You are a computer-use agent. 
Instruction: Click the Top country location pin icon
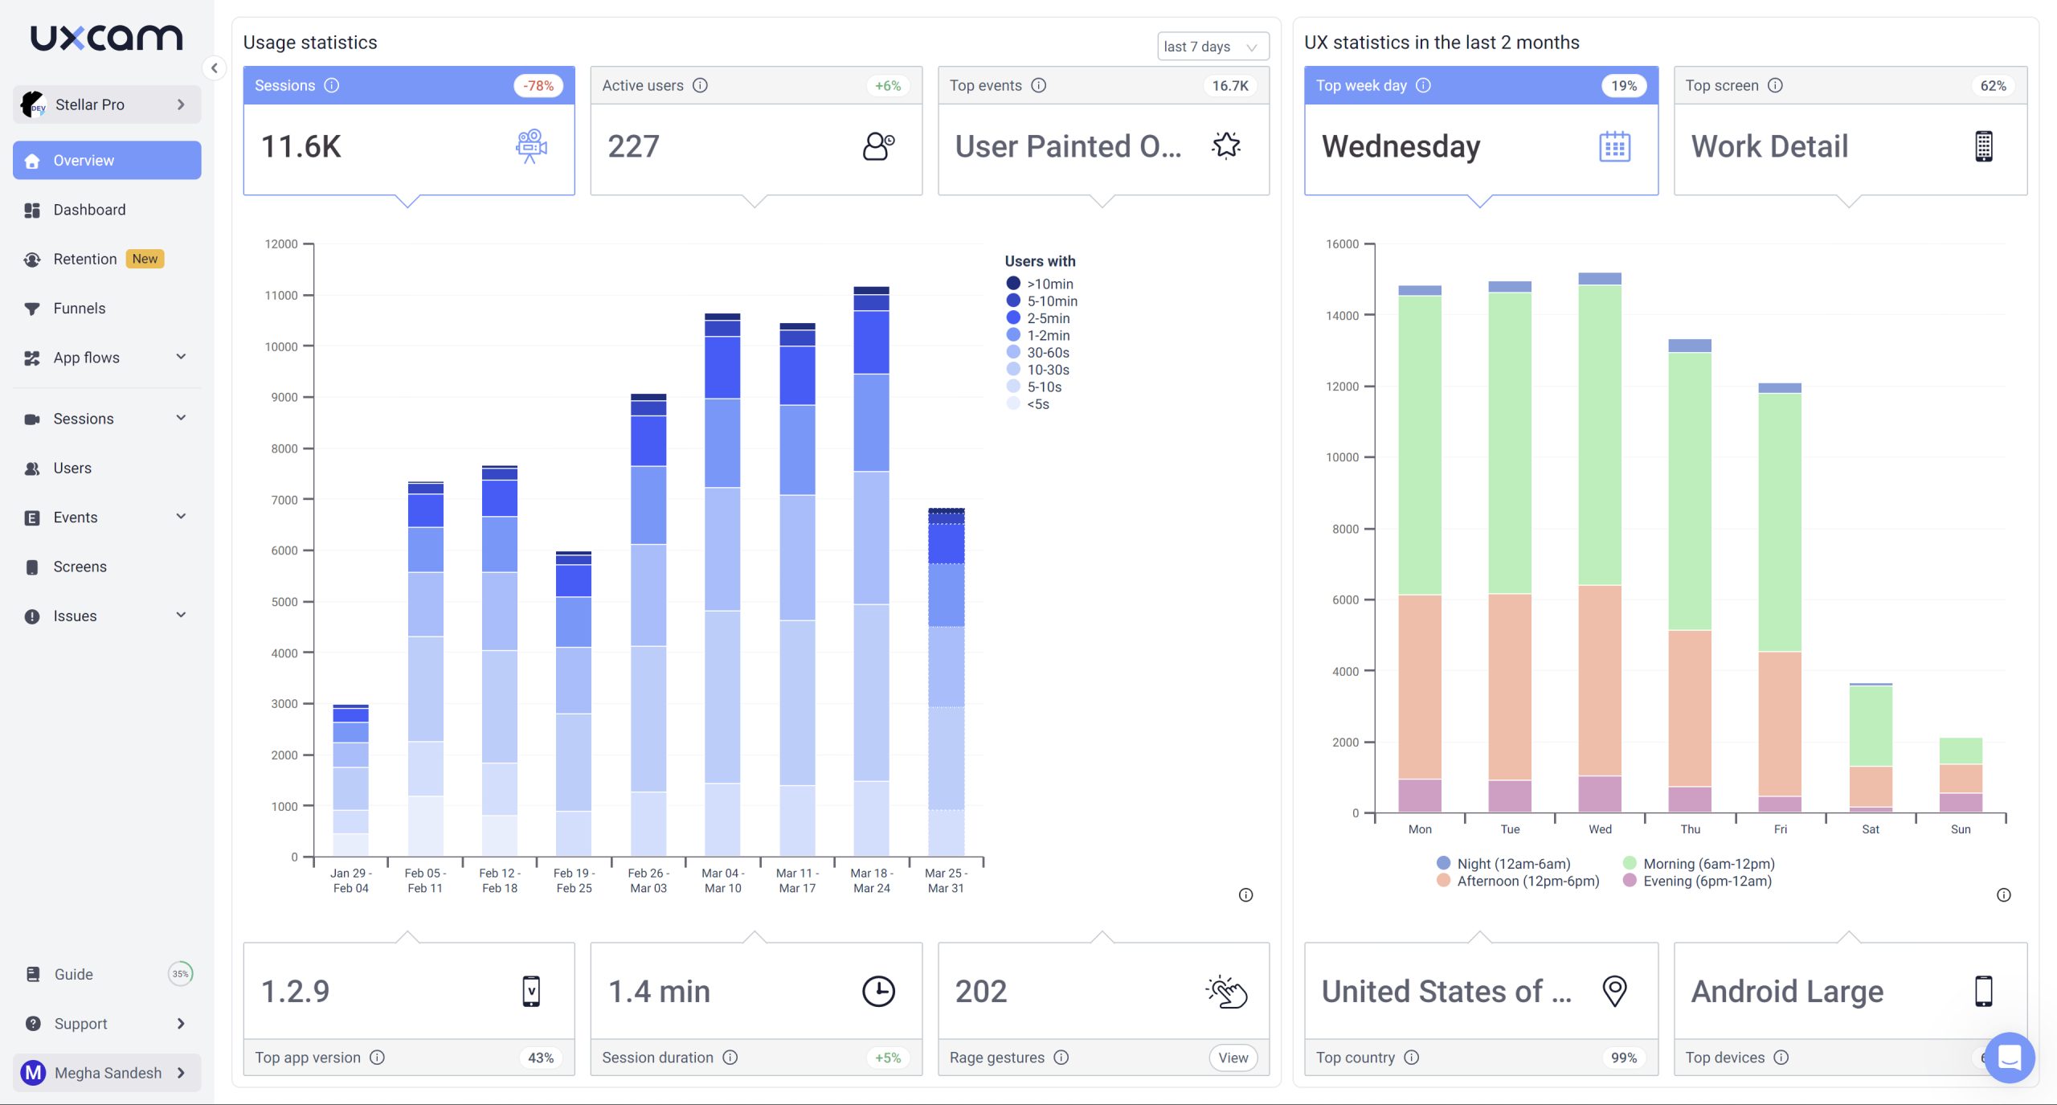tap(1614, 991)
